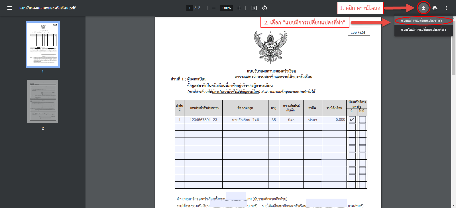Click the document title "แบบรับรองสถานะของครัวเรือน"
456x208 pixels.
point(271,71)
